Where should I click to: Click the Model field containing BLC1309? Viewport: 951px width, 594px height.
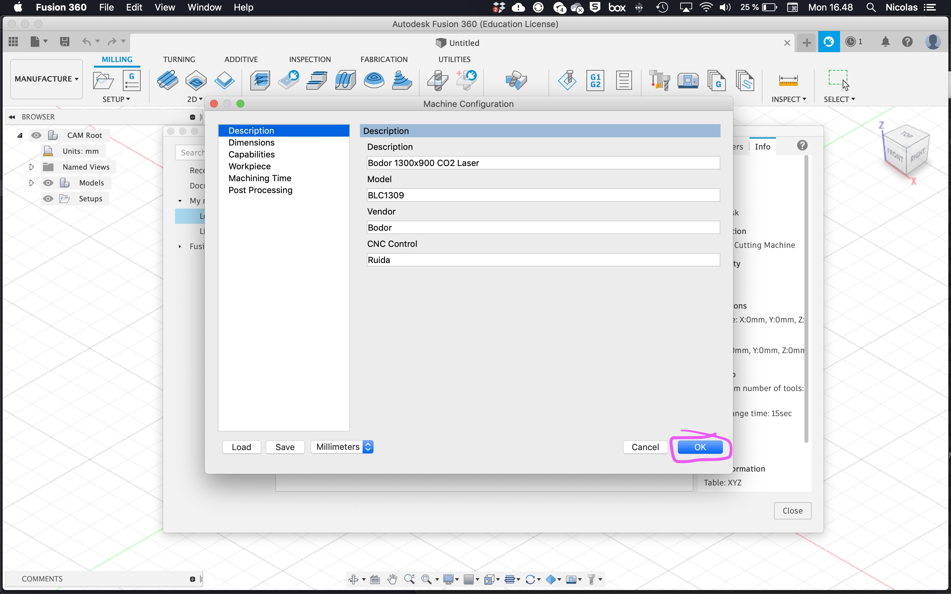(x=543, y=195)
